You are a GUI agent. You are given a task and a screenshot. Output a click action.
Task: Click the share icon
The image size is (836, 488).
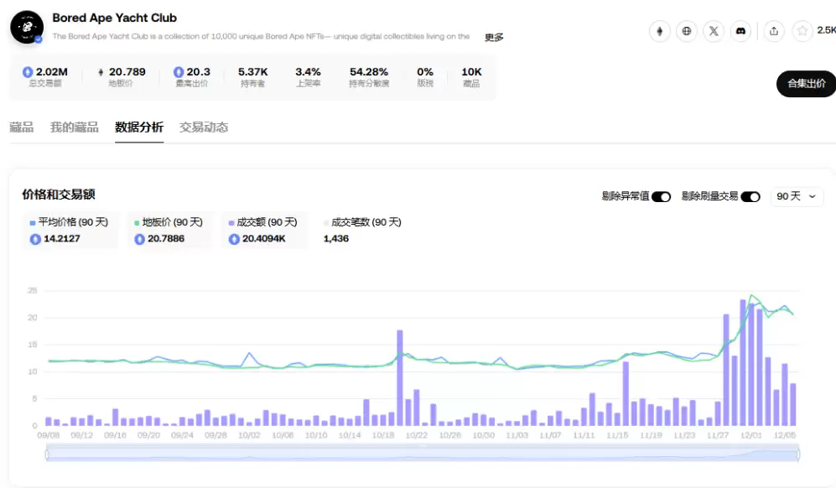(x=773, y=31)
